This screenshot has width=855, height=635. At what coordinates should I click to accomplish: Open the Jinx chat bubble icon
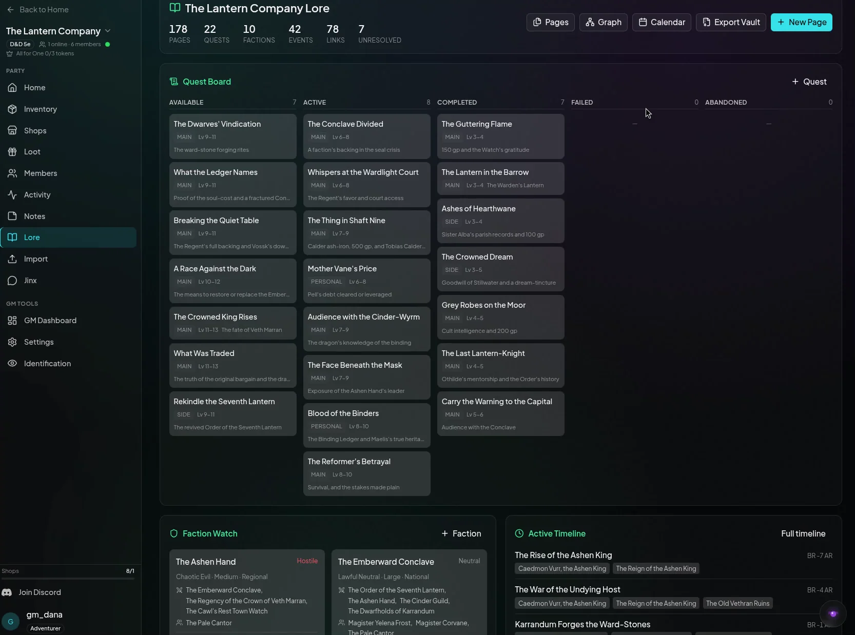(x=13, y=281)
